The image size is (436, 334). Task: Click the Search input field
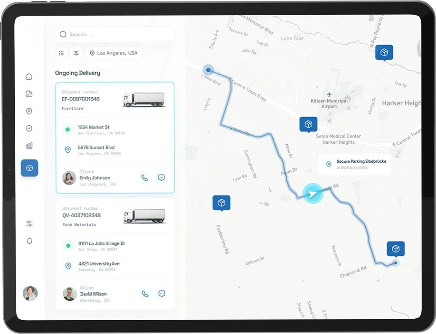click(114, 34)
